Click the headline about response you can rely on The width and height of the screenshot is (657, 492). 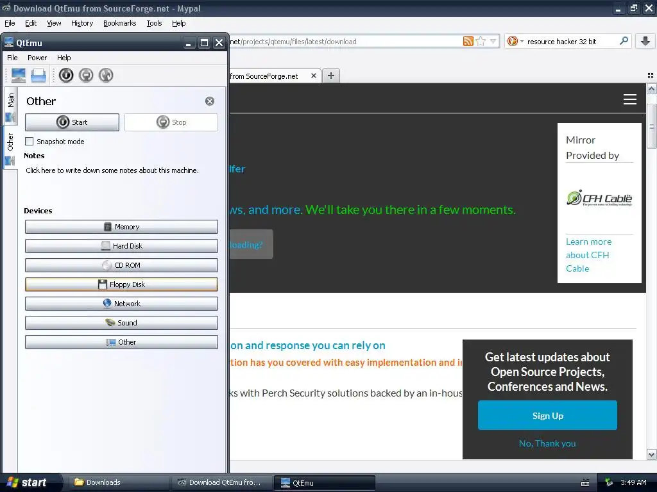pos(307,345)
